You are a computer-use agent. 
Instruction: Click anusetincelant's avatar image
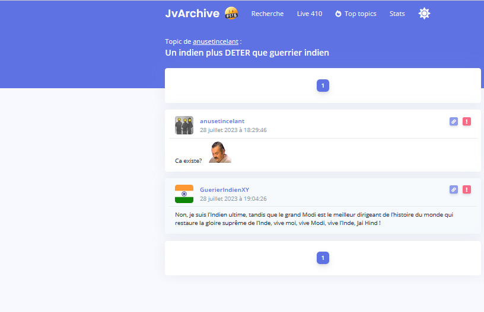pos(184,126)
